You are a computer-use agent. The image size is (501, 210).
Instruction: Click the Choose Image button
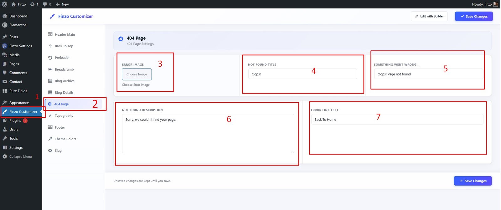tap(137, 74)
